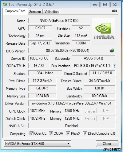Toggle the CUDA checkbox
The width and height of the screenshot is (123, 152).
(x=51, y=134)
